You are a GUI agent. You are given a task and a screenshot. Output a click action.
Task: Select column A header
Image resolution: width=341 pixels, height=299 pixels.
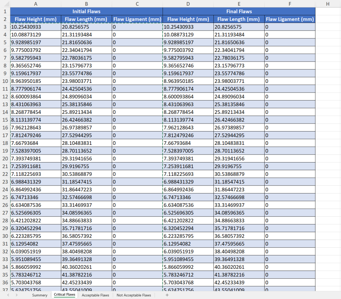pyautogui.click(x=36, y=4)
